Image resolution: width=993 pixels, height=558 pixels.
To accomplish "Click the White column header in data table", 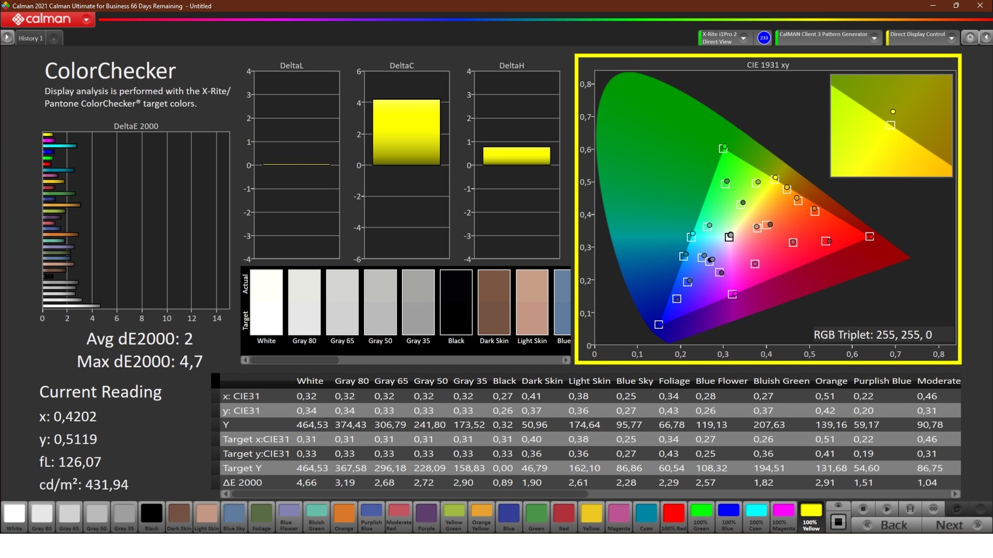I will (x=310, y=381).
